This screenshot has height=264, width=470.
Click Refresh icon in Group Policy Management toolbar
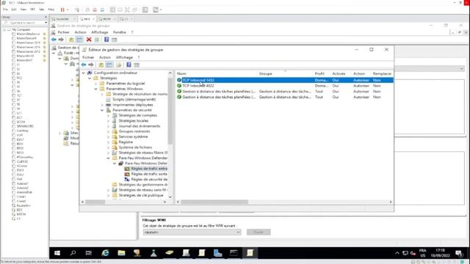tap(96, 40)
